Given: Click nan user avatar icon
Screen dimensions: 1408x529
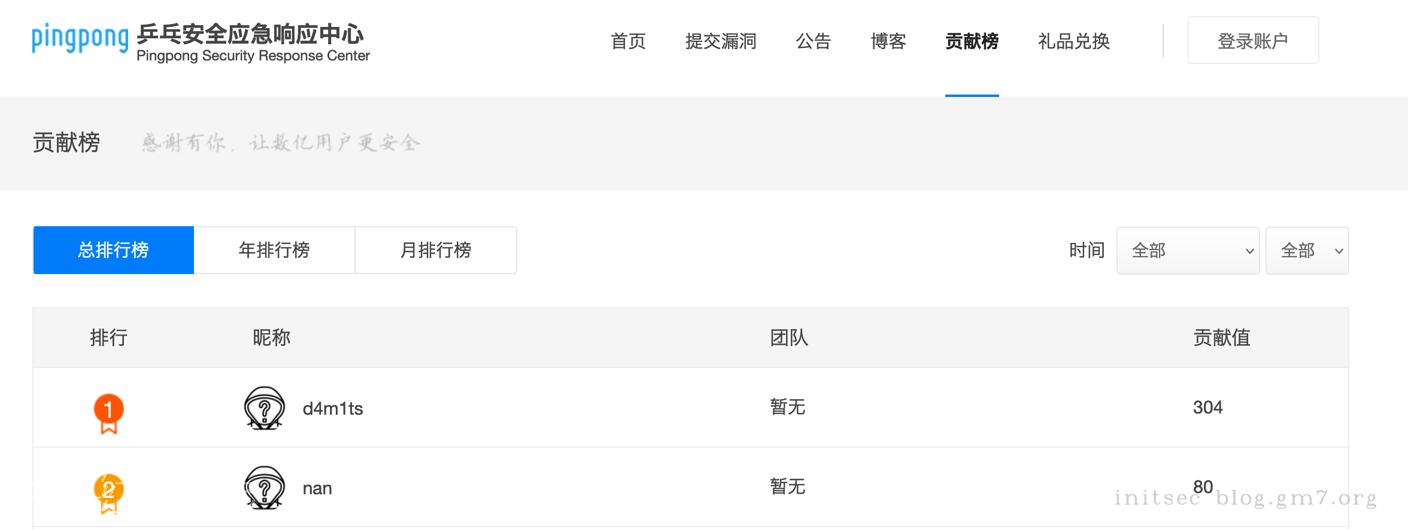Looking at the screenshot, I should coord(265,488).
